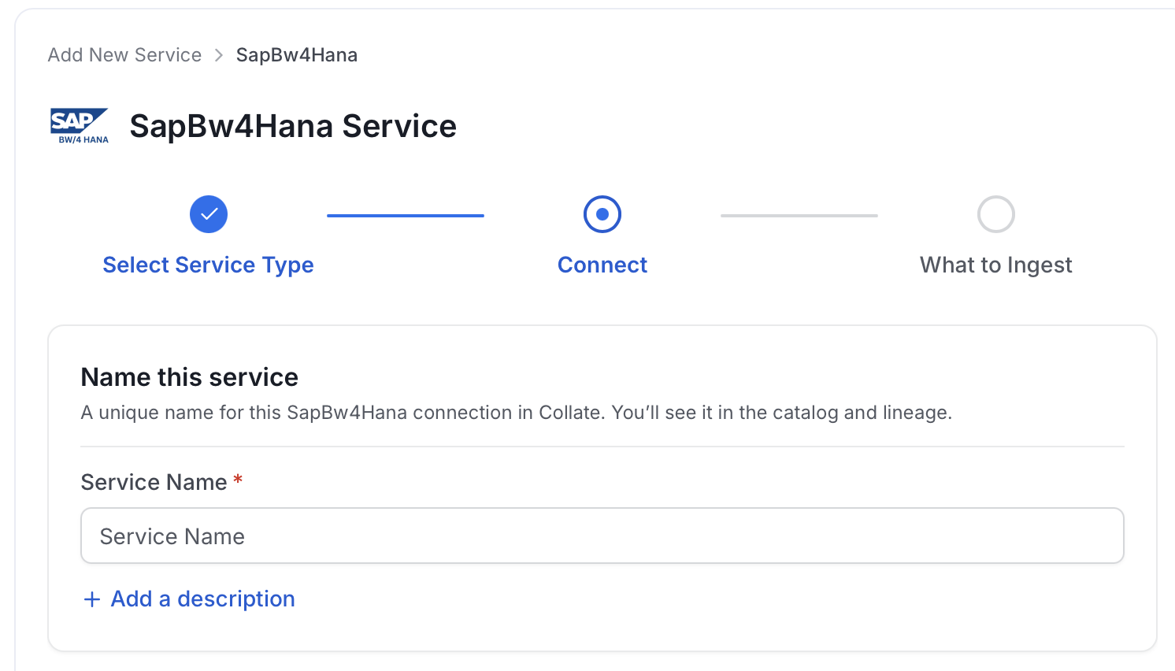Click the SapBw4Hana Service heading
The image size is (1175, 671).
293,126
